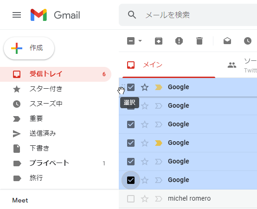The height and width of the screenshot is (209, 257).
Task: Star the third Google email
Action: [145, 124]
